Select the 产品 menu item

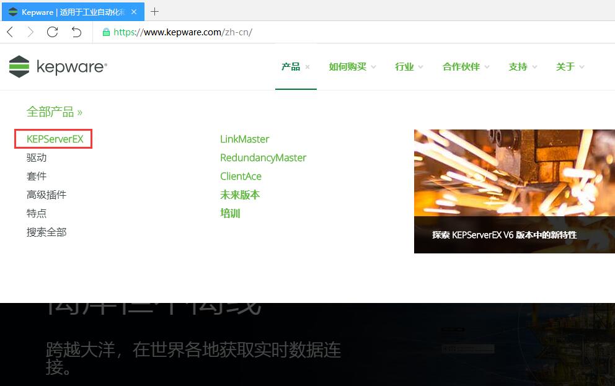[292, 66]
